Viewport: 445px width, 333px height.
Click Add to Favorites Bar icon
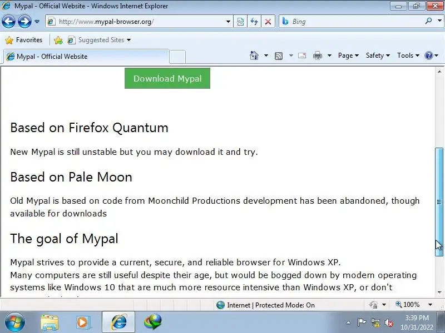[58, 40]
